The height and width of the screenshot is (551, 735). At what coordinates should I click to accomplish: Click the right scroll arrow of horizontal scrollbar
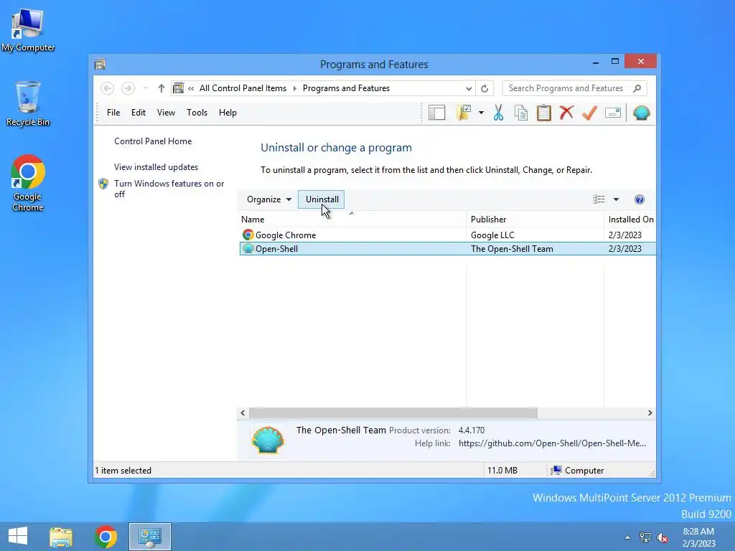point(650,413)
